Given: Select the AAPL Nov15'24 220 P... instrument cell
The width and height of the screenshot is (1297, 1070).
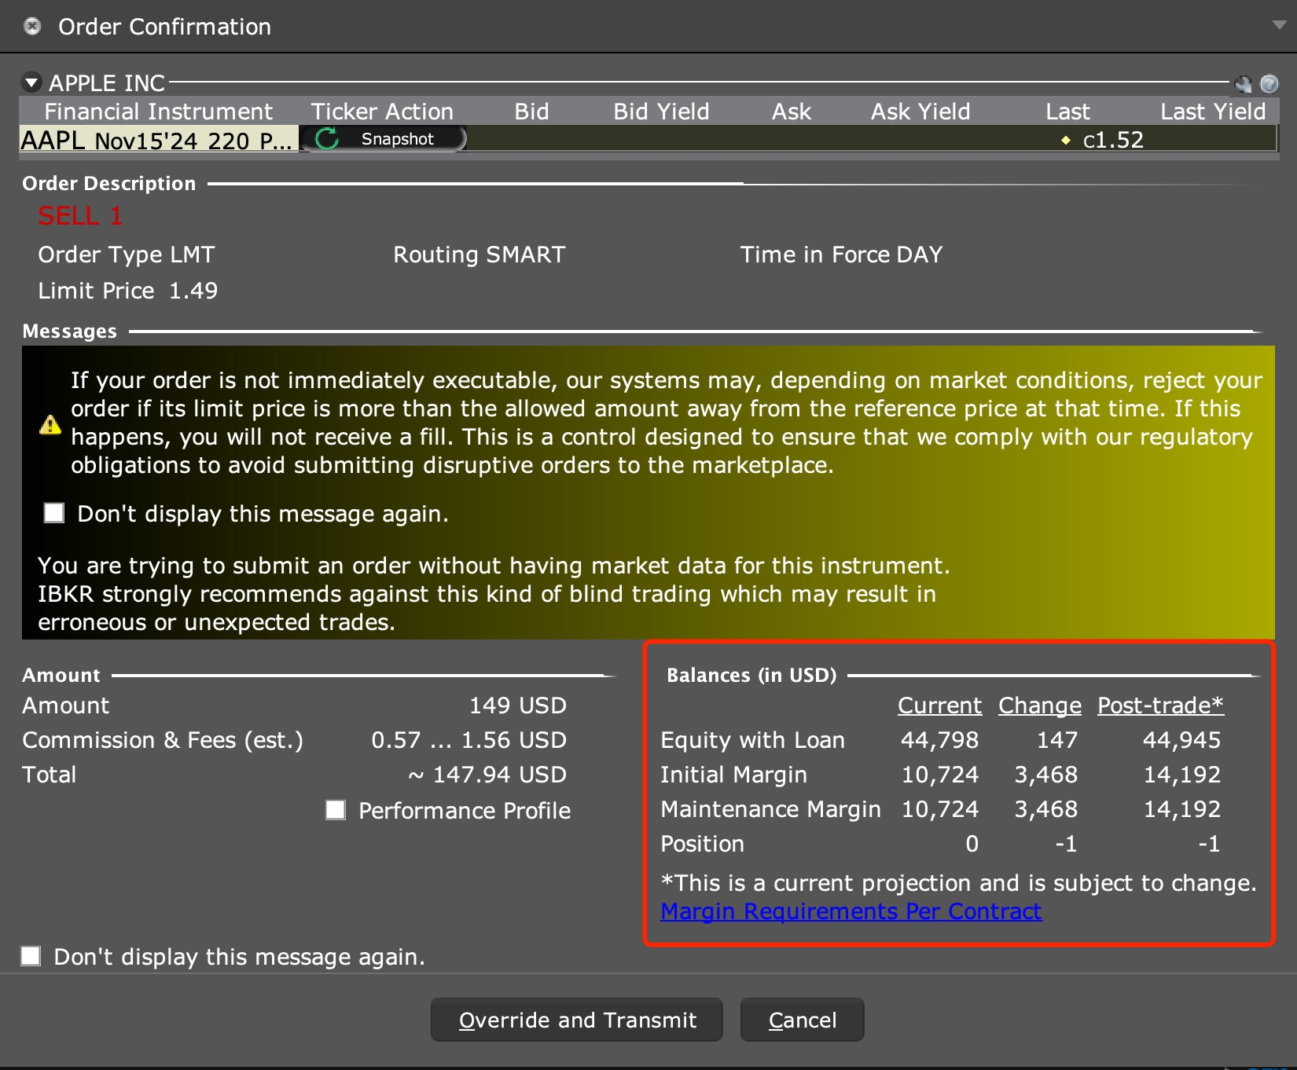Looking at the screenshot, I should click(158, 140).
